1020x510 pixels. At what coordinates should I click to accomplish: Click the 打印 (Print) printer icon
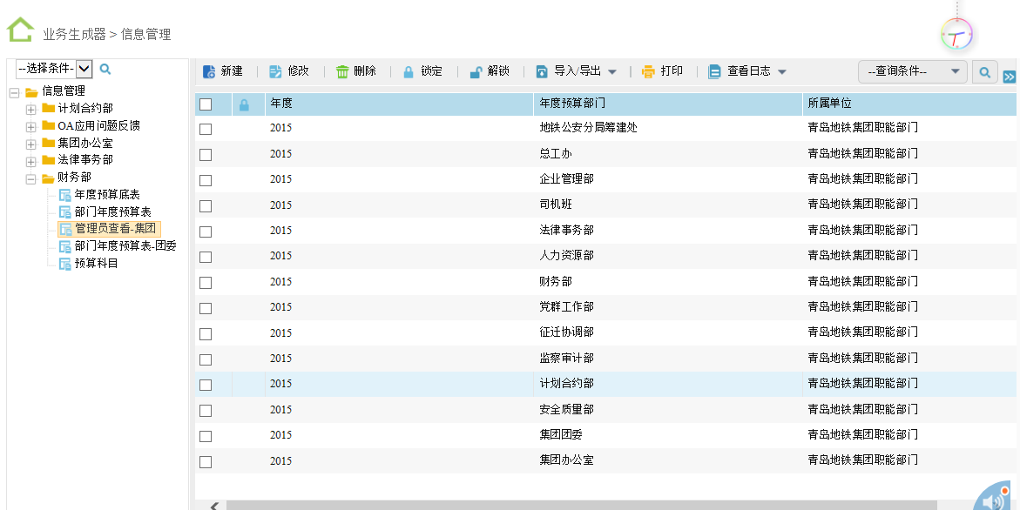pos(648,71)
